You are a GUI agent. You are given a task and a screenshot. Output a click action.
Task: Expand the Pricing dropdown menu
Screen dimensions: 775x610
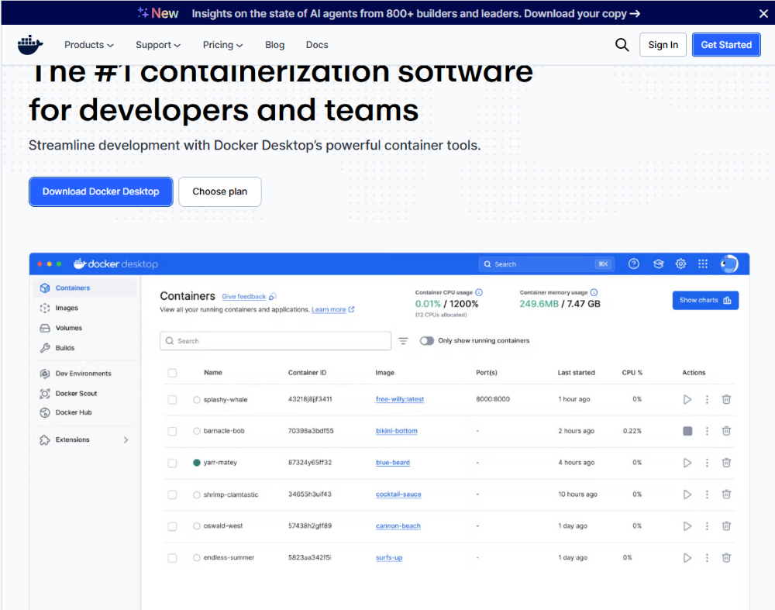223,45
